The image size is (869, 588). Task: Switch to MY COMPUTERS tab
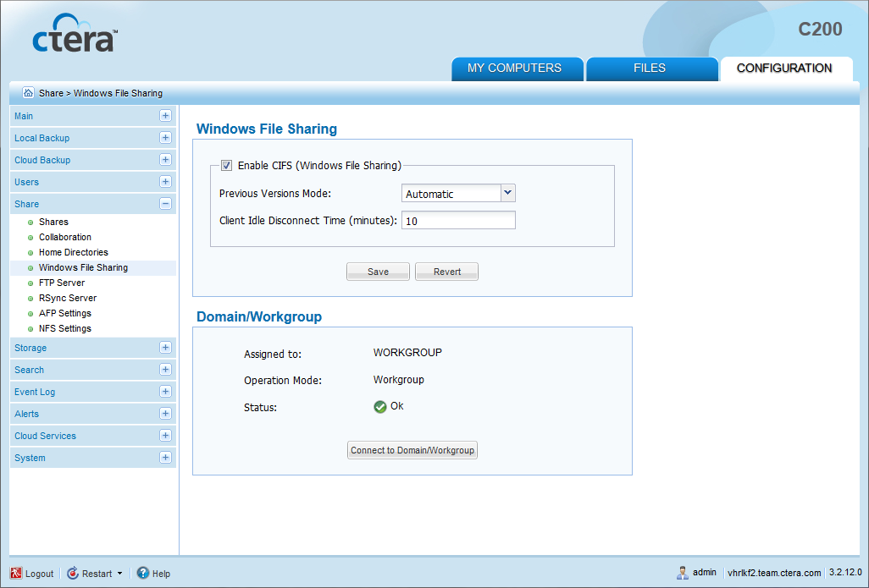(517, 69)
